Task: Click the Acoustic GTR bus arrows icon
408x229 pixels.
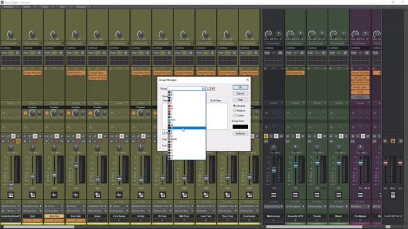Action: point(295,195)
